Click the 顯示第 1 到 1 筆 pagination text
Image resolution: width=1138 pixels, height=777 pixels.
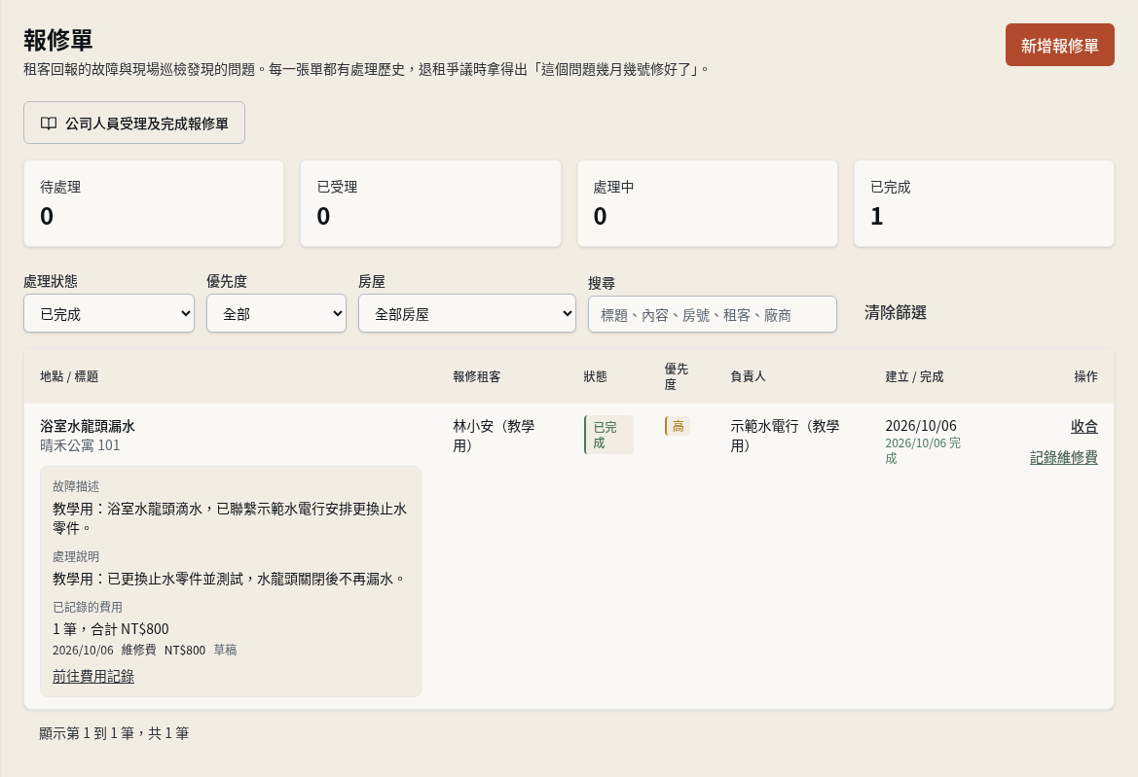coord(114,733)
